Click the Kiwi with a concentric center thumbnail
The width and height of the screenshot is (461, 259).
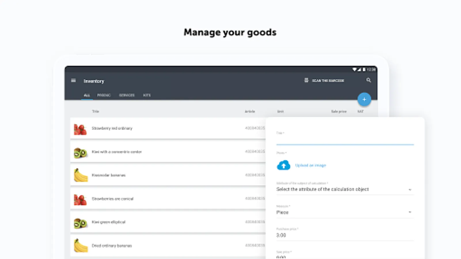click(x=80, y=153)
